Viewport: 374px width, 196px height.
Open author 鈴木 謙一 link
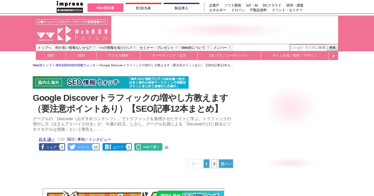[47, 139]
